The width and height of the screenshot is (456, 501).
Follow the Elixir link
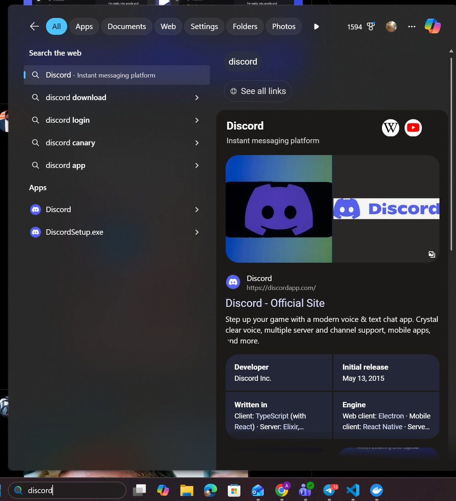coord(290,427)
